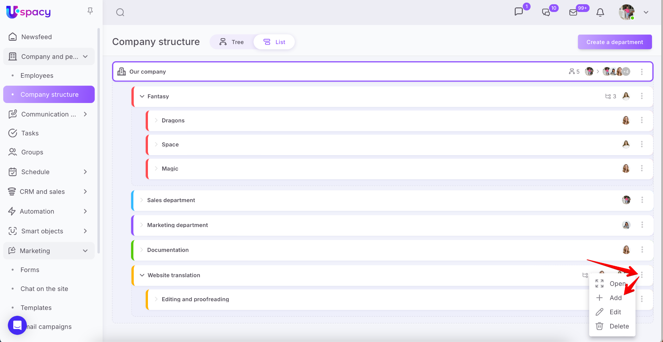Open the group comments icon with badge 10
Viewport: 663px width, 342px height.
pos(546,12)
